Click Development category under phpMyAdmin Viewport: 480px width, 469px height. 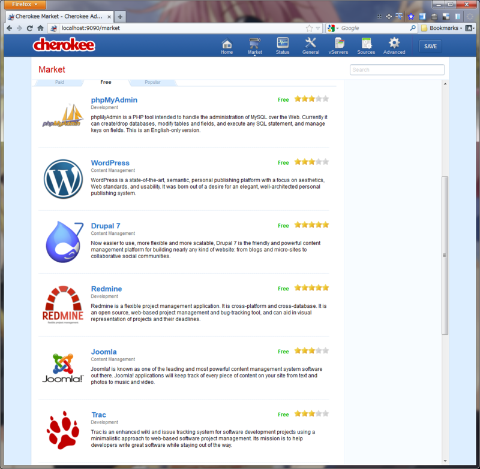[104, 108]
